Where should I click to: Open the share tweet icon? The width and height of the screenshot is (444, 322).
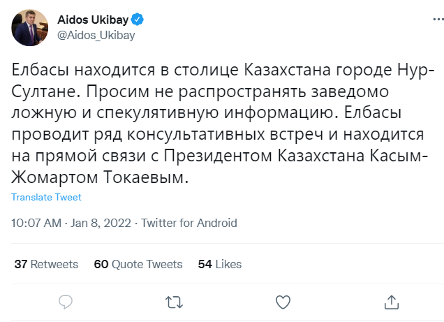[392, 302]
